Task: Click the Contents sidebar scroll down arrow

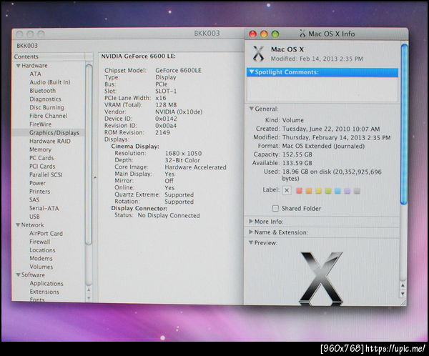Action: coord(89,297)
